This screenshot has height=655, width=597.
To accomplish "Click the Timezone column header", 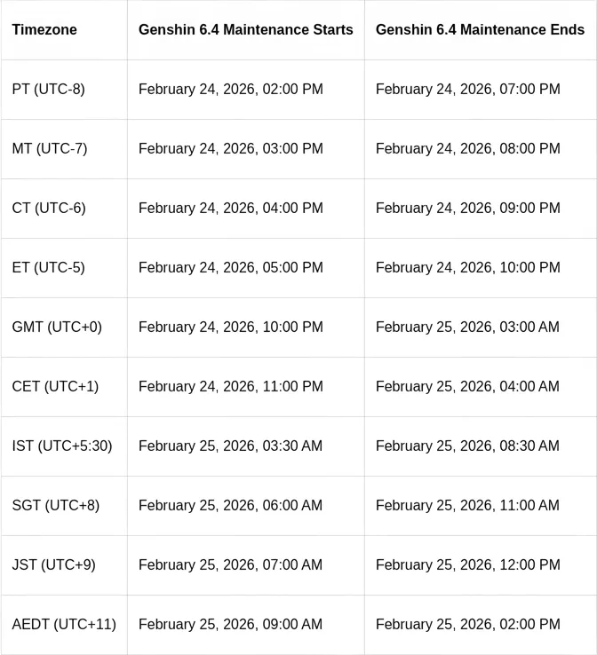I will coord(44,30).
